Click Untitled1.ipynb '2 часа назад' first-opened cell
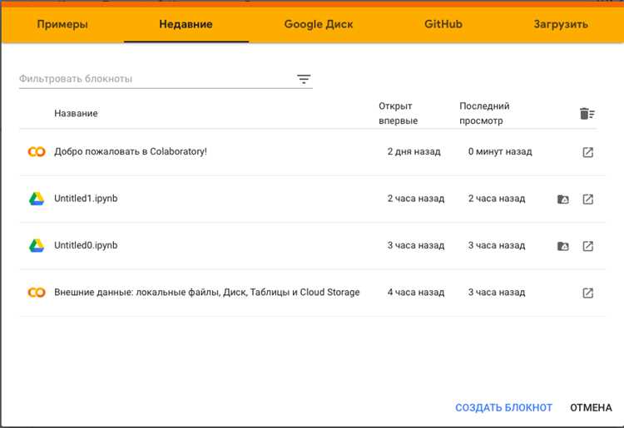This screenshot has width=624, height=428. click(x=416, y=199)
